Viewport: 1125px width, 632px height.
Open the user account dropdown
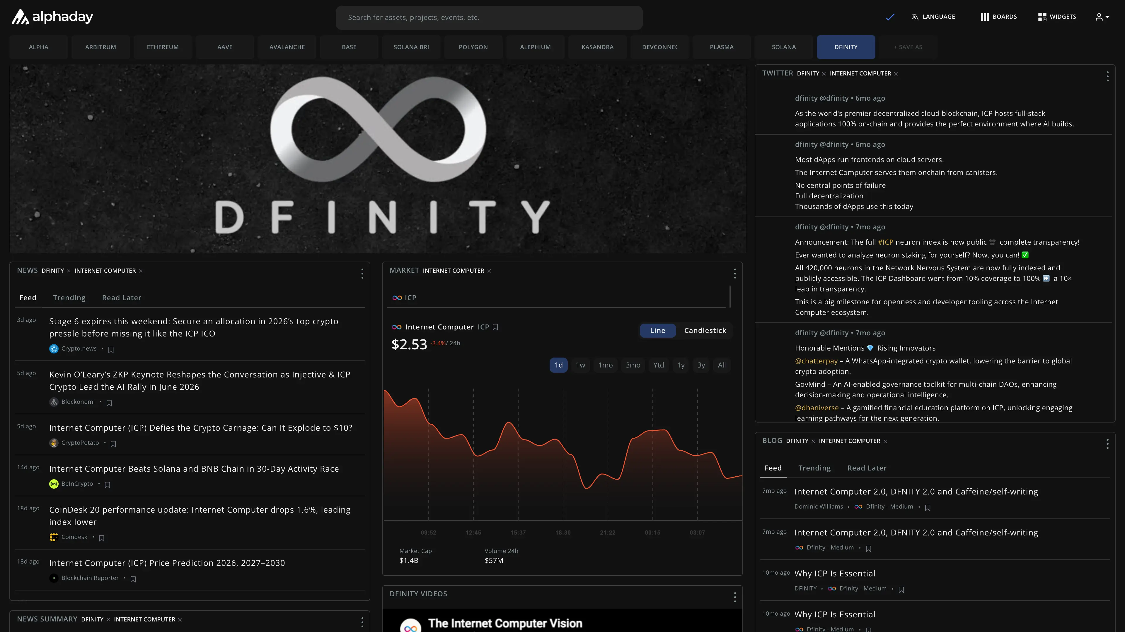pyautogui.click(x=1102, y=17)
